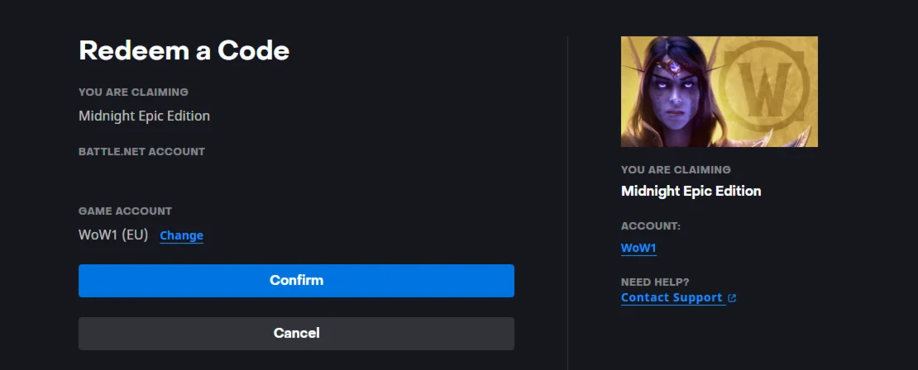Viewport: 918px width, 370px height.
Task: Click bold 'Midnight Epic Edition' title below artwork
Action: (691, 191)
